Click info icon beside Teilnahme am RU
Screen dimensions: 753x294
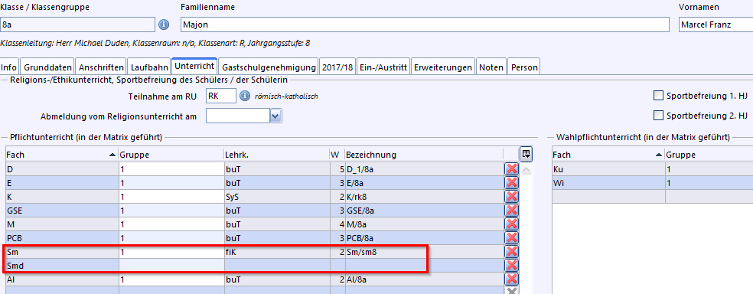tap(244, 96)
